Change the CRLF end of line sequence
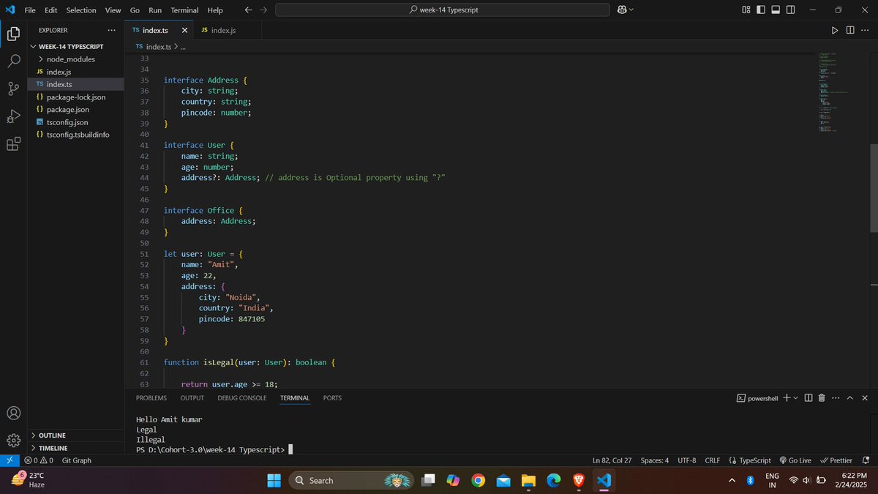This screenshot has width=878, height=494. [x=712, y=460]
